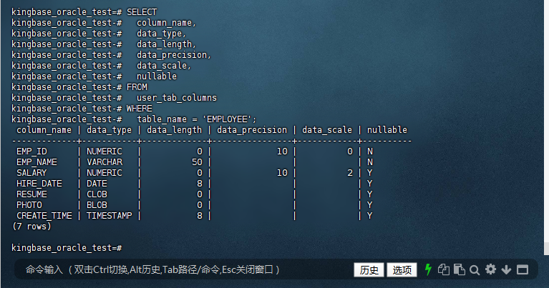Click the SALARY row text

[31, 173]
